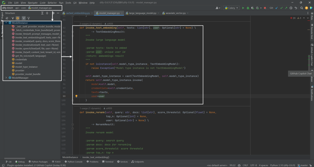The height and width of the screenshot is (167, 314).
Task: Collapse the ModelInstance class node
Action: click(6, 23)
